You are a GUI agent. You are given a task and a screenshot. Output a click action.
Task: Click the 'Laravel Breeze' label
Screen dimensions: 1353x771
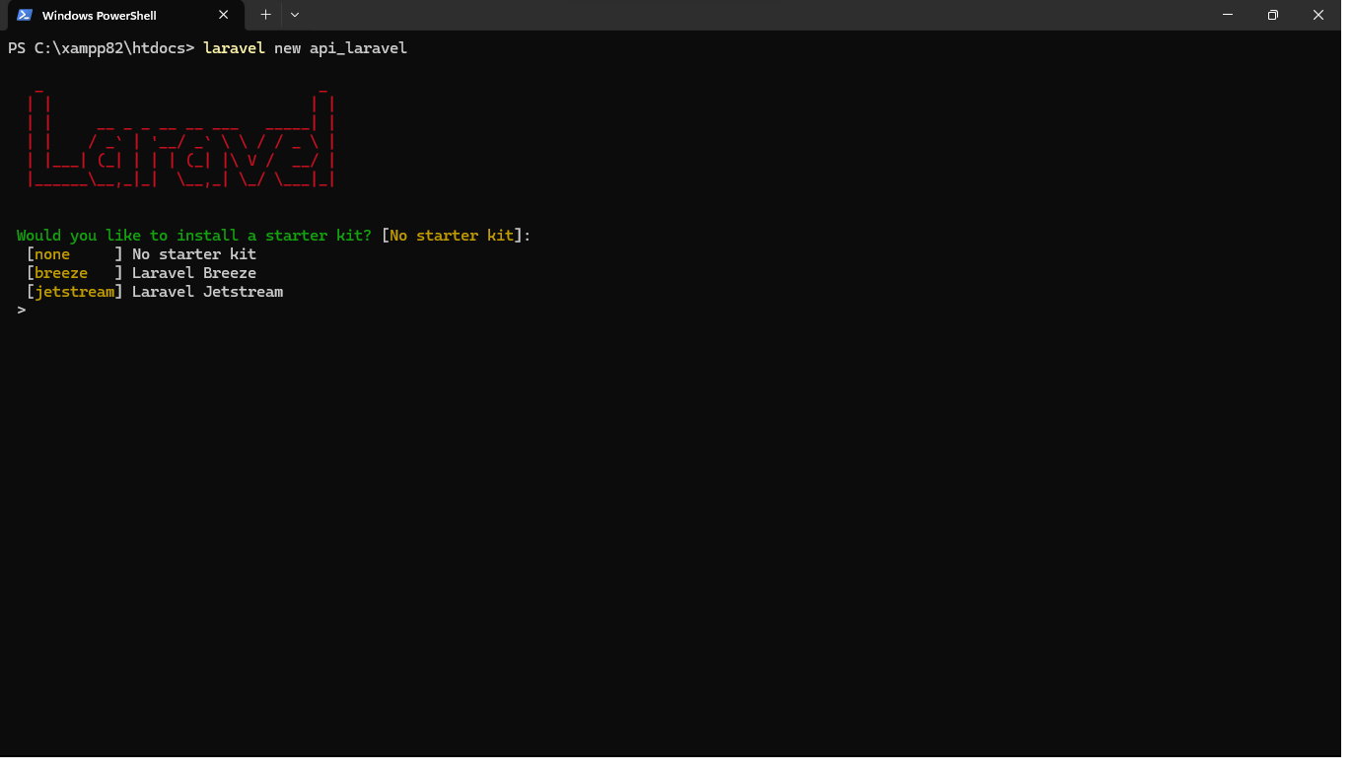[194, 273]
